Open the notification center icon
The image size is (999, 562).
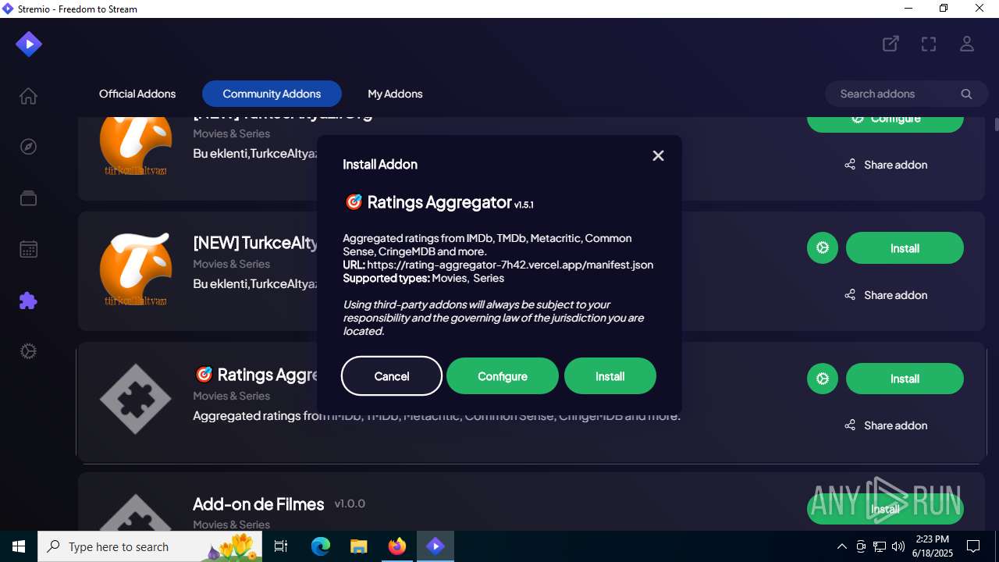[973, 546]
